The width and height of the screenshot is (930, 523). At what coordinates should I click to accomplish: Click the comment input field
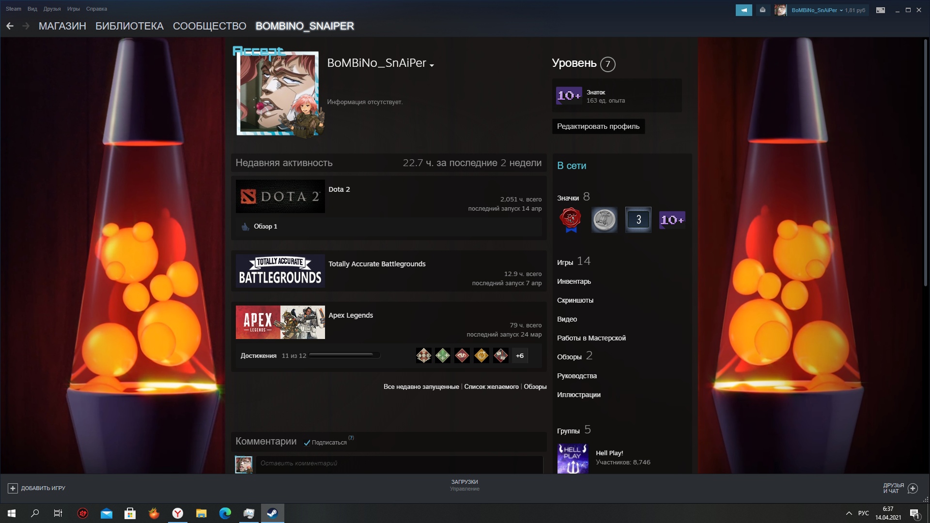tap(400, 464)
